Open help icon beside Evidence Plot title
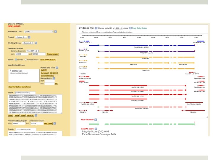Image resolution: width=213 pixels, height=160 pixels. pos(96,28)
